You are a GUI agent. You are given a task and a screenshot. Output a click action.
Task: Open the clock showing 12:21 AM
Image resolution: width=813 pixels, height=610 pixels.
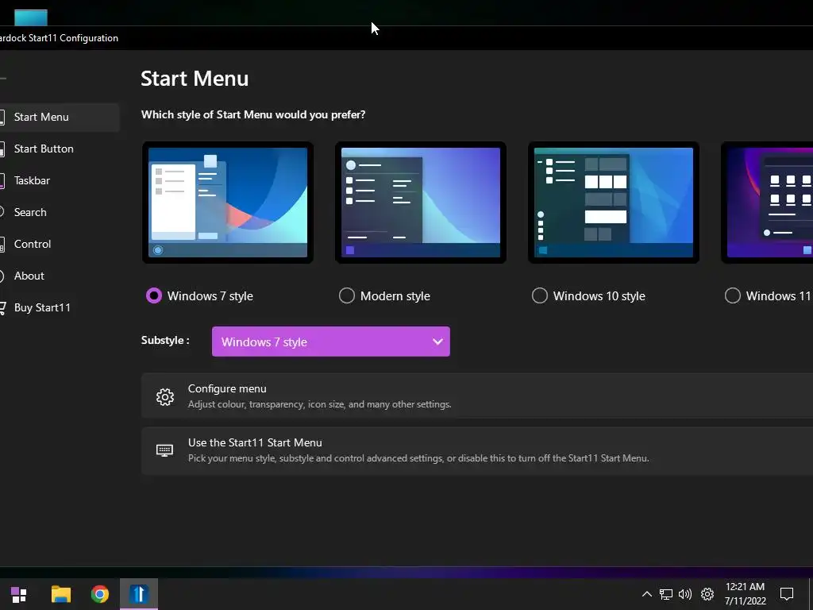point(745,594)
